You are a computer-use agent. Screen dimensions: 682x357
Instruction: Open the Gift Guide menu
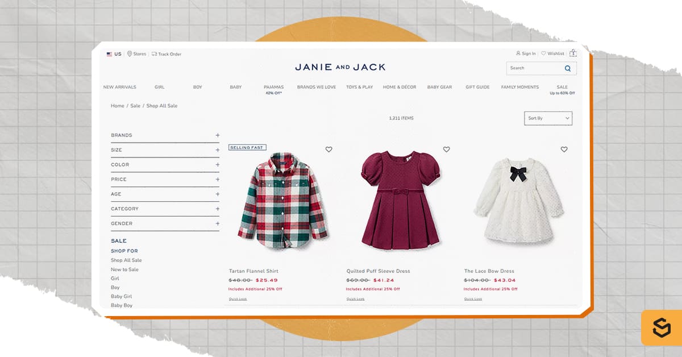[477, 87]
